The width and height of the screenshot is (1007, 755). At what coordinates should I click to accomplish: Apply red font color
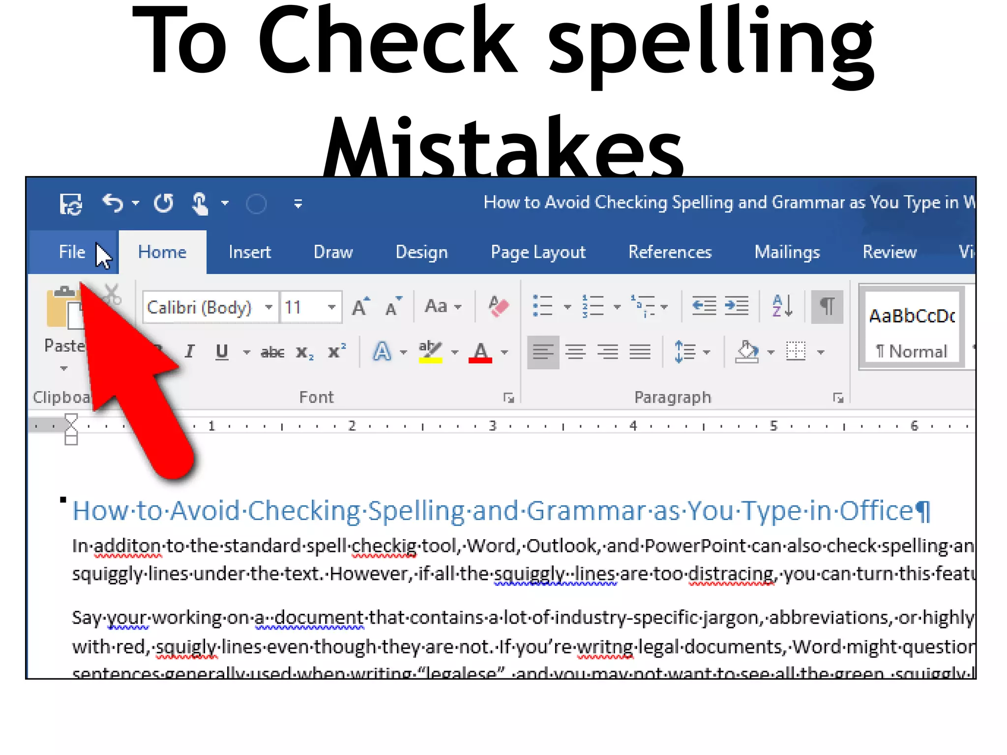tap(480, 352)
